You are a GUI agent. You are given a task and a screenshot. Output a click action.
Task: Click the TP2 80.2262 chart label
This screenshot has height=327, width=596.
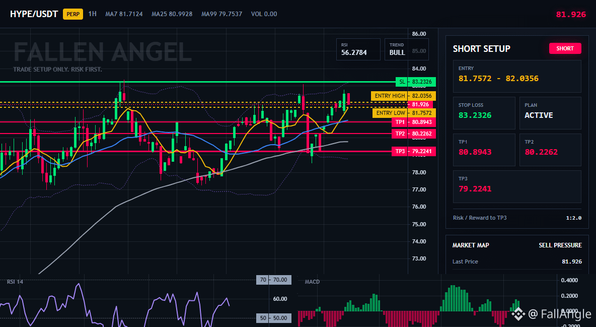coord(414,134)
